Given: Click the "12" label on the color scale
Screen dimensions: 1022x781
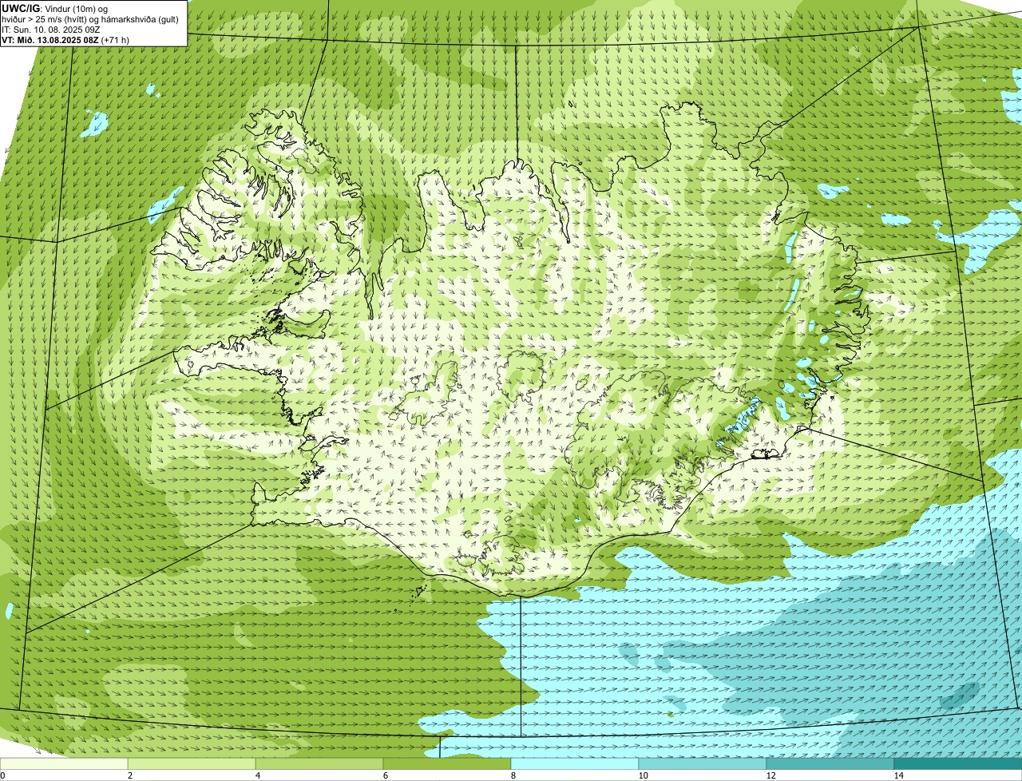Looking at the screenshot, I should [x=770, y=775].
